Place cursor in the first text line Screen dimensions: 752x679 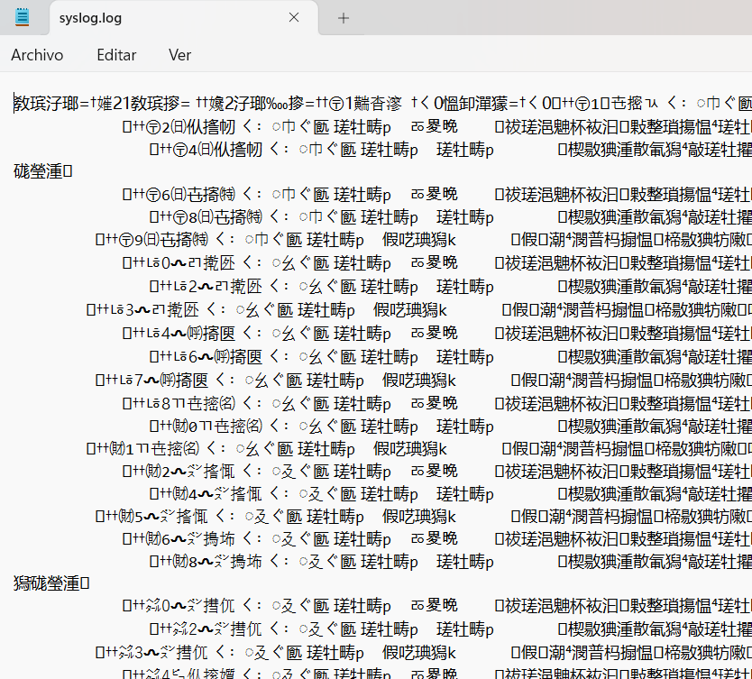pyautogui.click(x=382, y=103)
